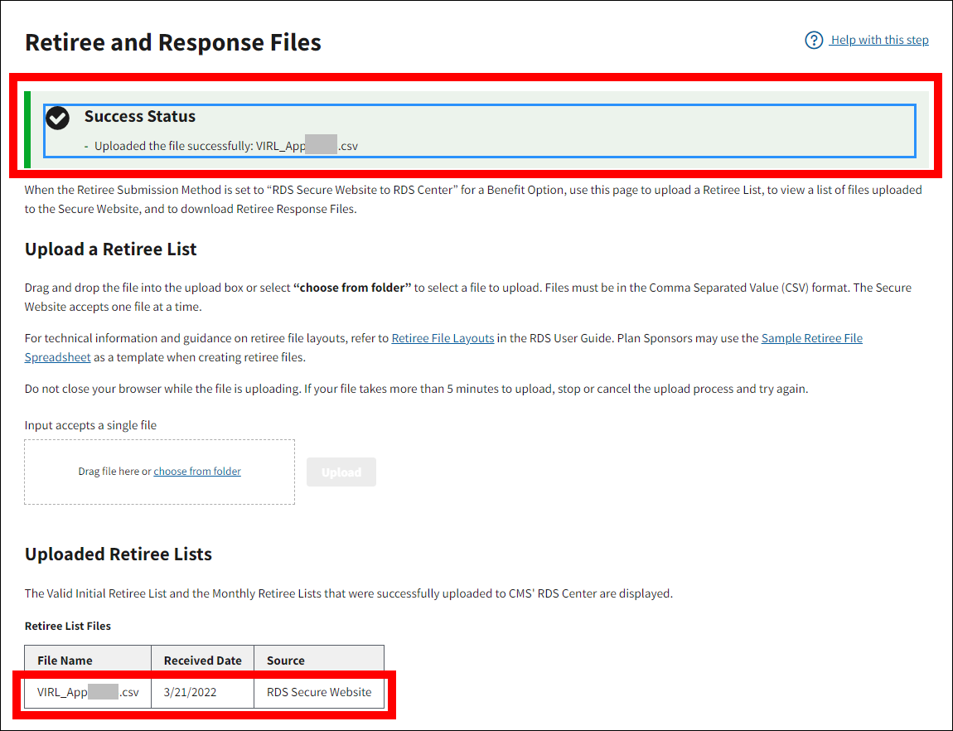Click the File Name column header
The image size is (953, 731).
(65, 661)
